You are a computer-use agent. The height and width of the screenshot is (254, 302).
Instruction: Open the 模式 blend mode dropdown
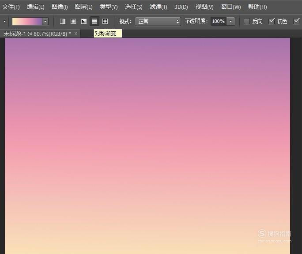158,21
